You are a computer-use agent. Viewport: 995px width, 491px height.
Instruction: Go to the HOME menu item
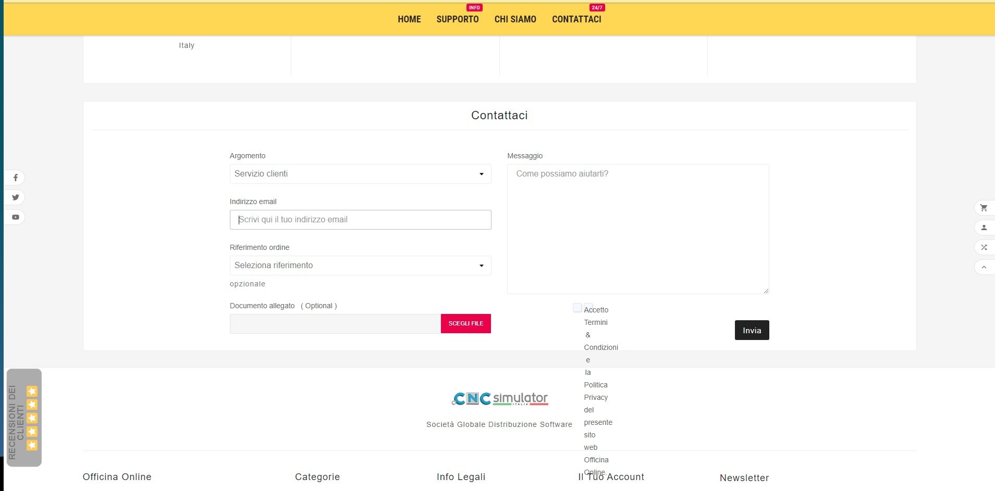tap(409, 19)
